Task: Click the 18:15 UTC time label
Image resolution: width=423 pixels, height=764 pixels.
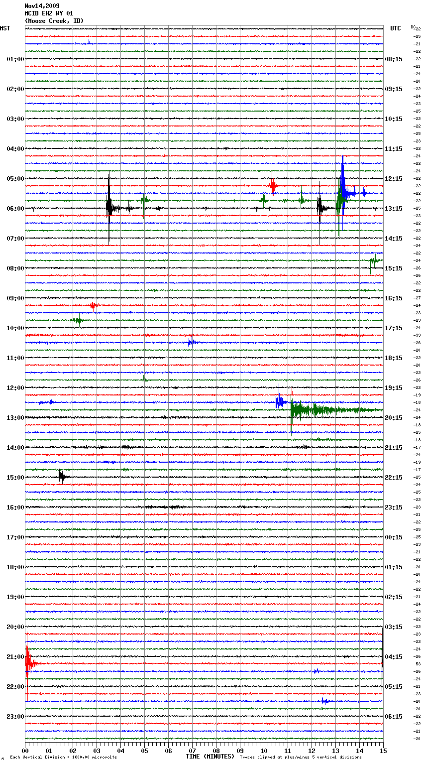Action: pos(394,358)
